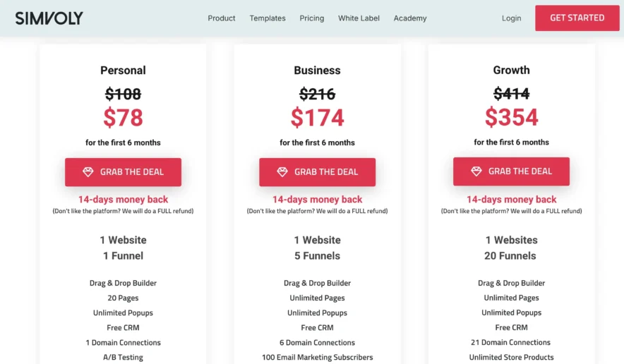Grab the deal for Personal plan
Viewport: 624px width, 364px height.
point(123,172)
